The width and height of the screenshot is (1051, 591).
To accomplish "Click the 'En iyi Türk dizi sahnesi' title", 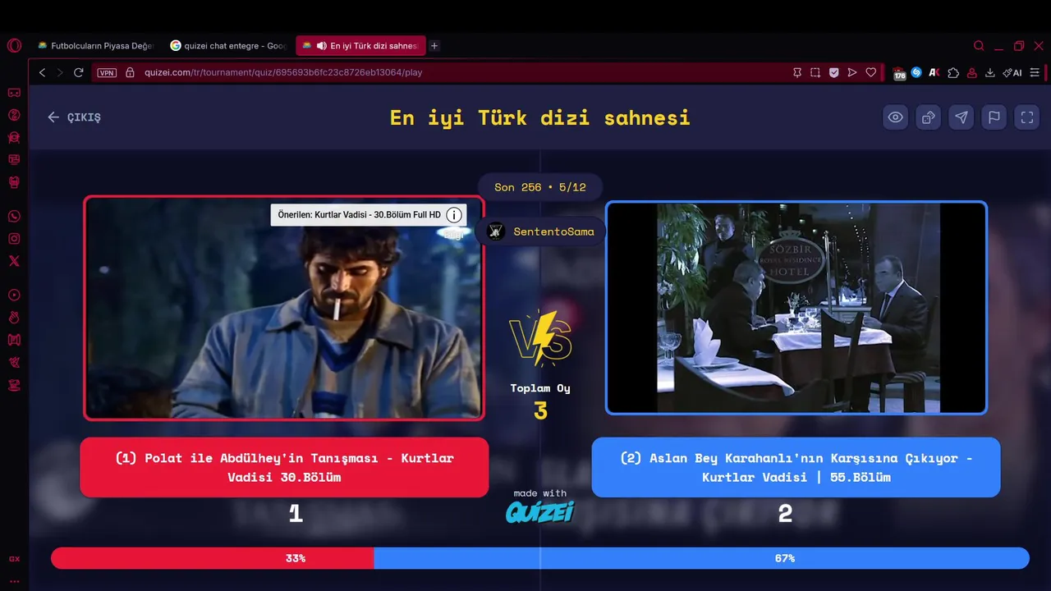I will coord(540,117).
